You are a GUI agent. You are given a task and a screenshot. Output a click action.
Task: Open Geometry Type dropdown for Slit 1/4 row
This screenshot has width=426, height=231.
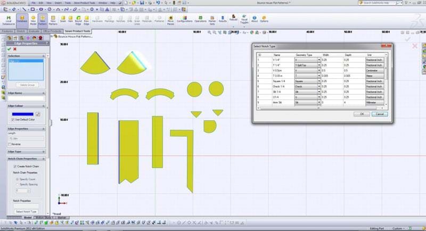tap(319, 92)
